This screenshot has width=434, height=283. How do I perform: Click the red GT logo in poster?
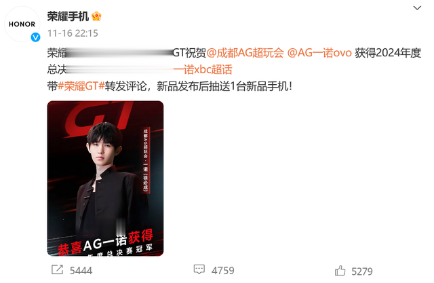(x=98, y=115)
